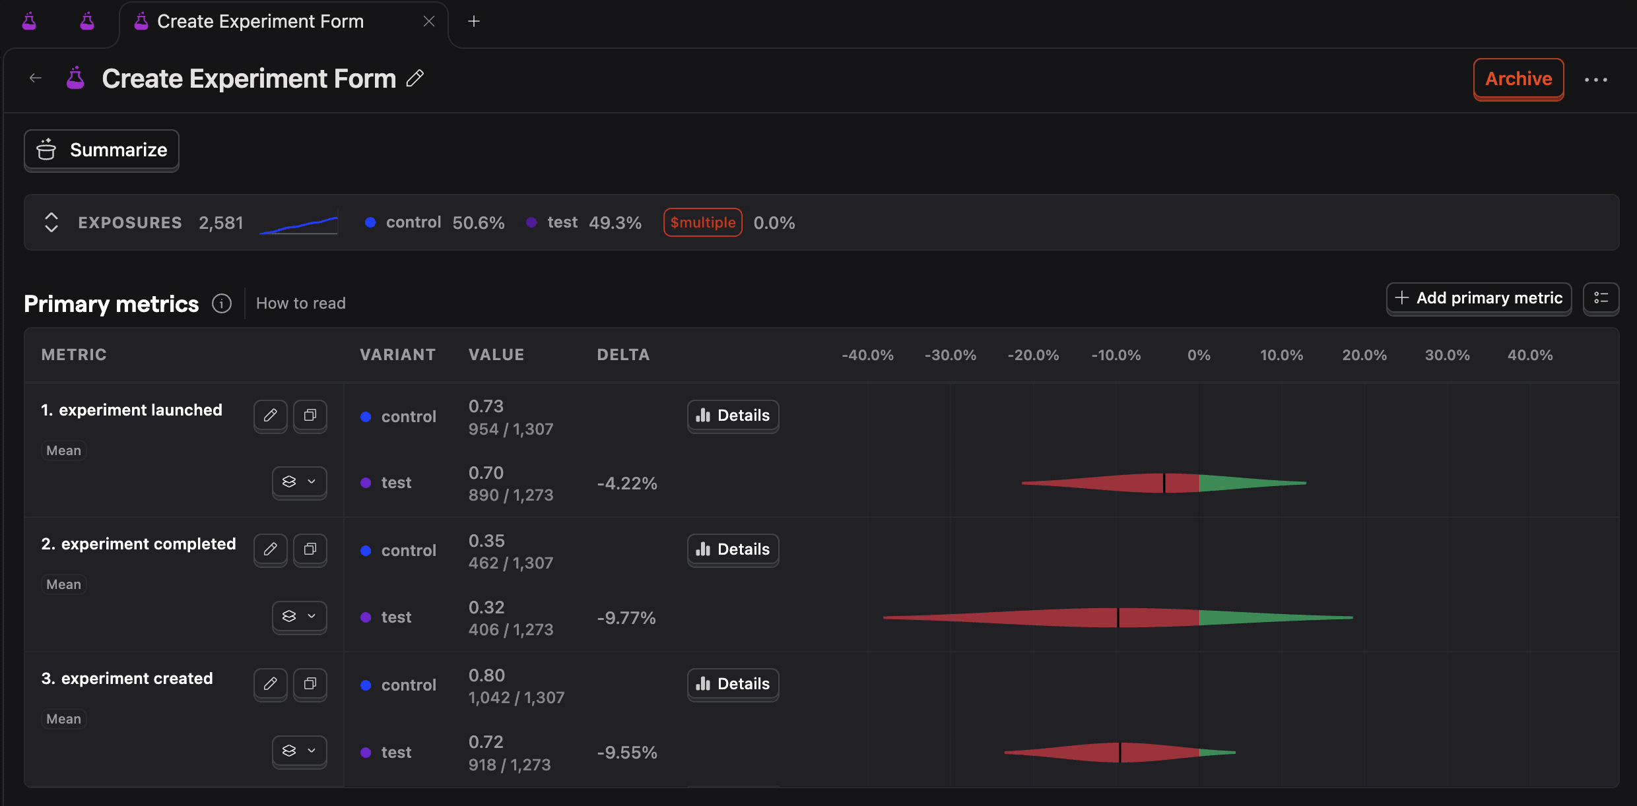Open breakdown dropdown for 'experiment completed'
Screen dimensions: 1637x806
pos(299,617)
